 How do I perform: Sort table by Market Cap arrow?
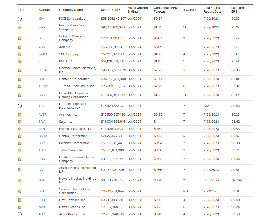tap(119, 10)
